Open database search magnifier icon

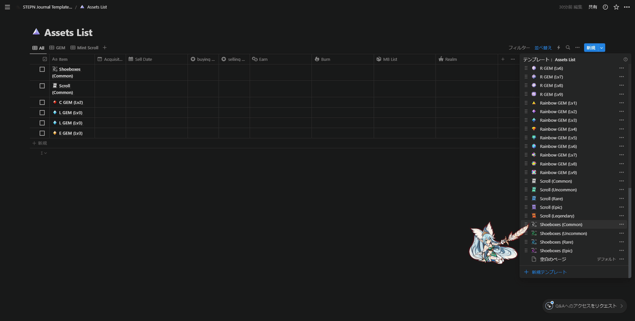coord(568,48)
